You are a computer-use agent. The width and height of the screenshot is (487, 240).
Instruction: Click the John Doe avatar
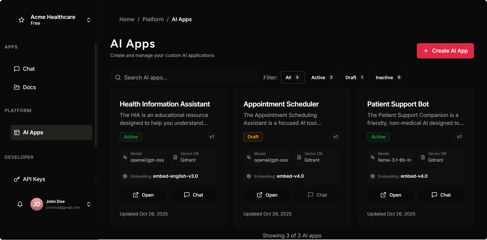(x=37, y=204)
